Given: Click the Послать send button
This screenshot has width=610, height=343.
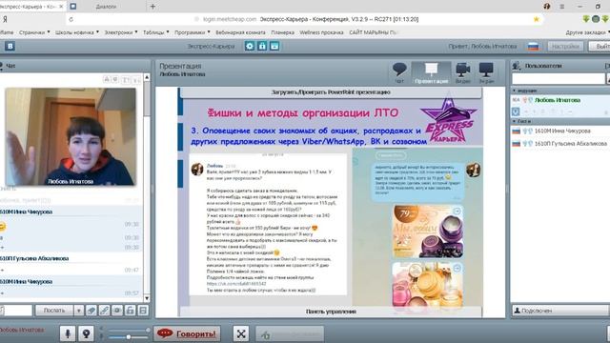Looking at the screenshot, I should [54, 311].
